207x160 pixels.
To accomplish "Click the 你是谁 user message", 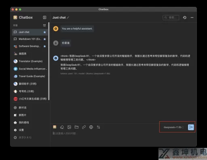I will (65, 43).
